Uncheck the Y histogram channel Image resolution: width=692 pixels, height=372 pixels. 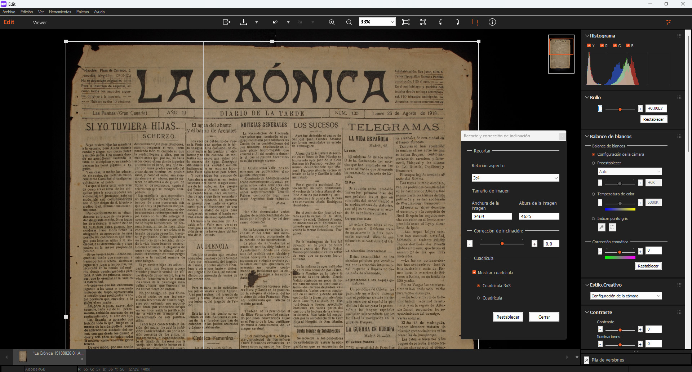click(x=589, y=45)
